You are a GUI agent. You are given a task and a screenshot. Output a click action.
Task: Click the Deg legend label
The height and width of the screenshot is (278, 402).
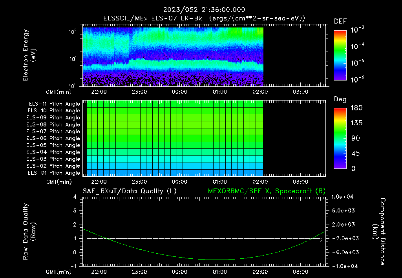click(340, 99)
